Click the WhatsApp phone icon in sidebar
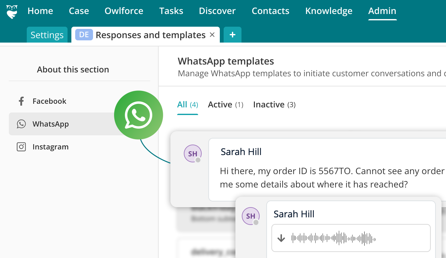The width and height of the screenshot is (446, 258). [21, 124]
